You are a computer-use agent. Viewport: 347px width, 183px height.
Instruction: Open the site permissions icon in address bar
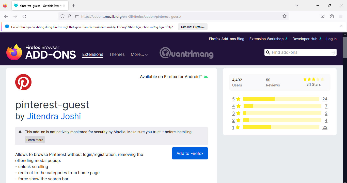point(77,16)
